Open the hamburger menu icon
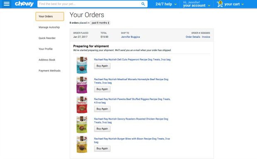This screenshot has height=159, width=257. pos(7,4)
